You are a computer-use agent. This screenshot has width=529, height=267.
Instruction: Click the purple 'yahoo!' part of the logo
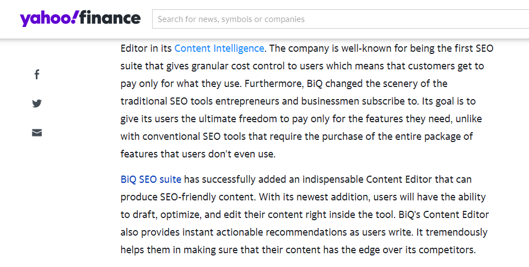click(50, 19)
